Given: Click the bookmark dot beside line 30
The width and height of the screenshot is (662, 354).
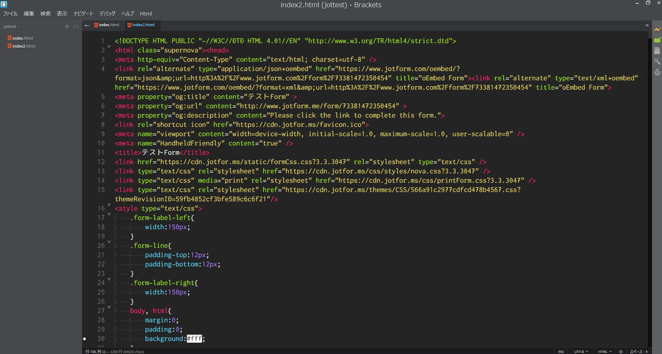Looking at the screenshot, I should click(84, 339).
